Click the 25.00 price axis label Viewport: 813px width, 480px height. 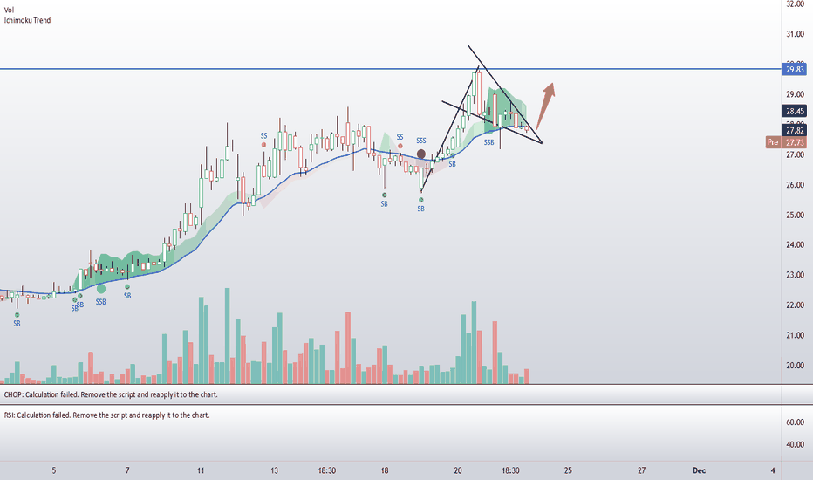(x=795, y=216)
